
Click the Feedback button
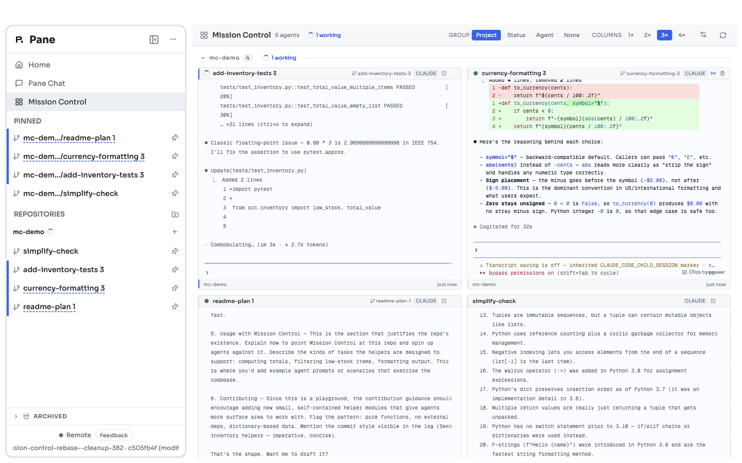tap(114, 435)
